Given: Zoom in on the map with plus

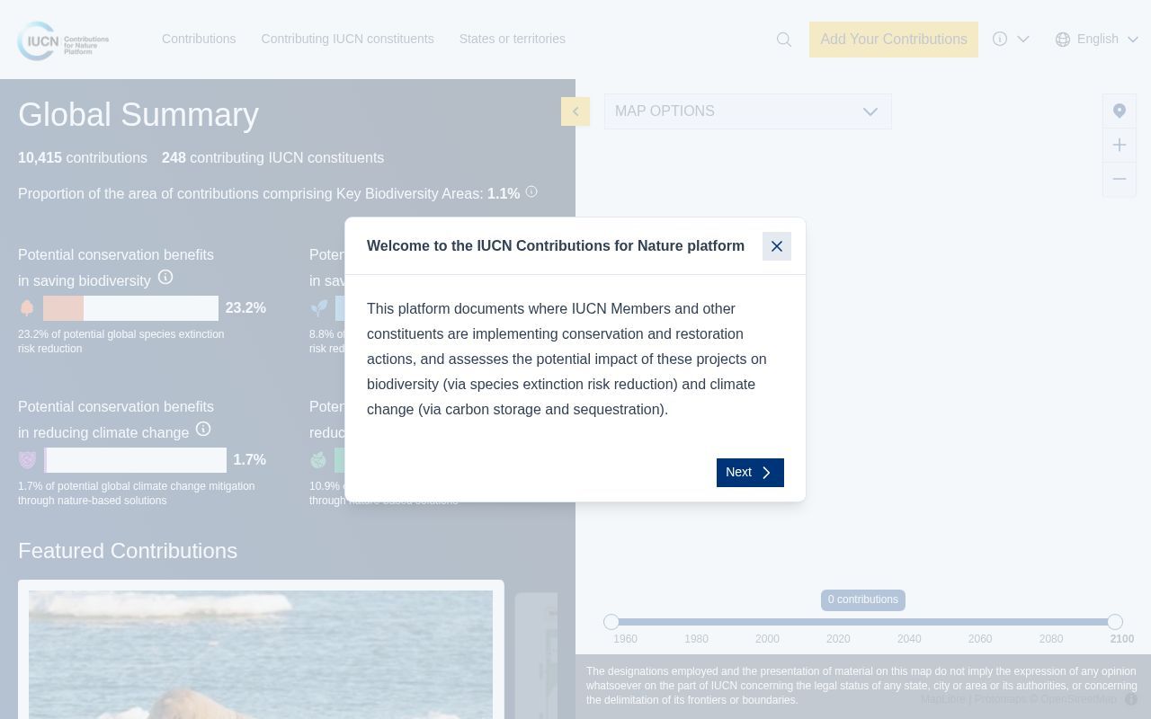Looking at the screenshot, I should coord(1120,145).
